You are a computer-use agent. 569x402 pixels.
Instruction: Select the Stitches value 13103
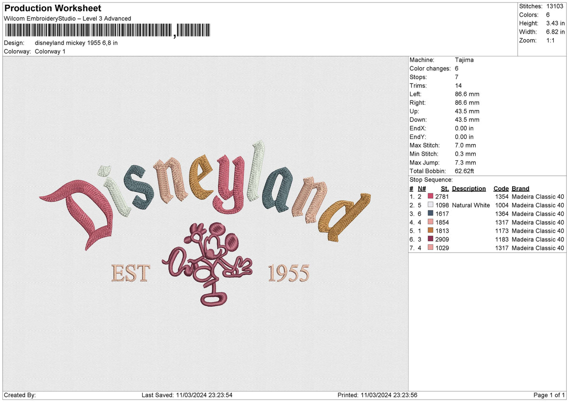pos(556,6)
